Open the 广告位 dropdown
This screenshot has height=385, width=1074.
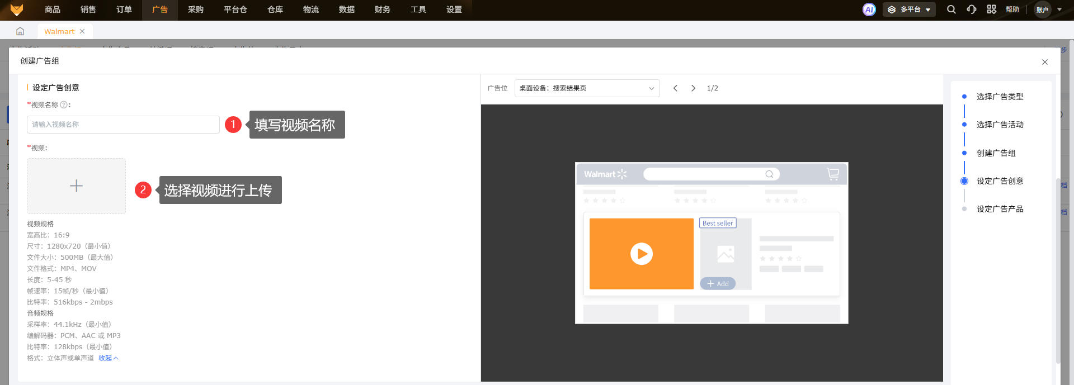[x=587, y=88]
